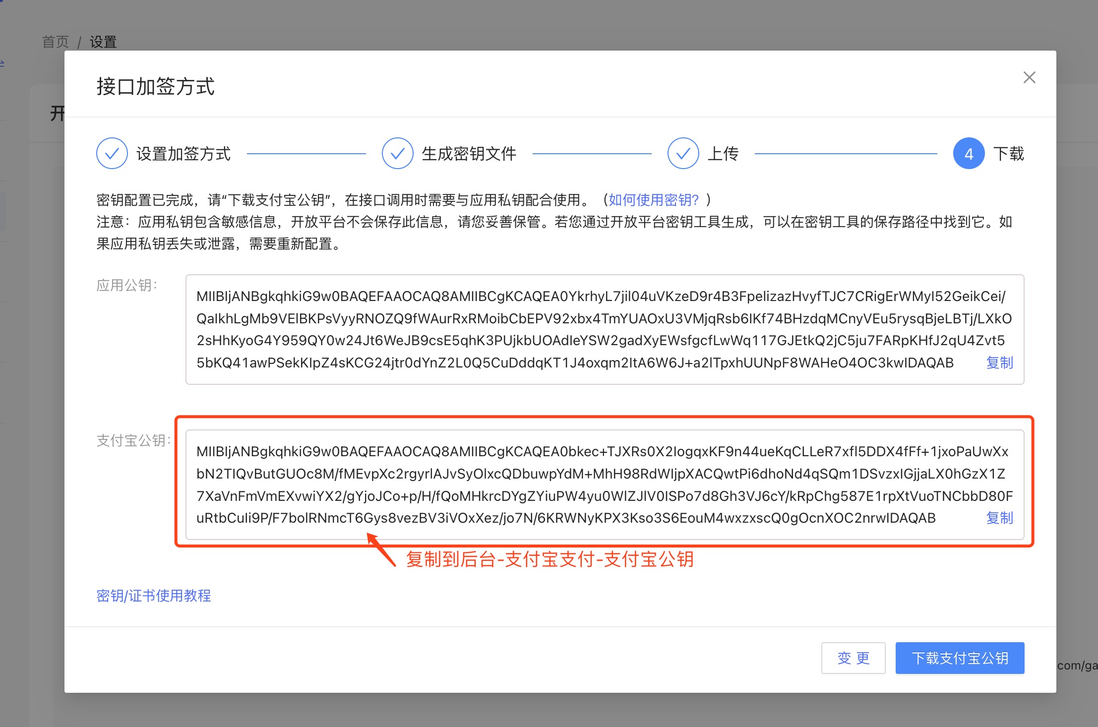Image resolution: width=1098 pixels, height=727 pixels.
Task: Click the step 4 下载 circle icon
Action: (x=968, y=154)
